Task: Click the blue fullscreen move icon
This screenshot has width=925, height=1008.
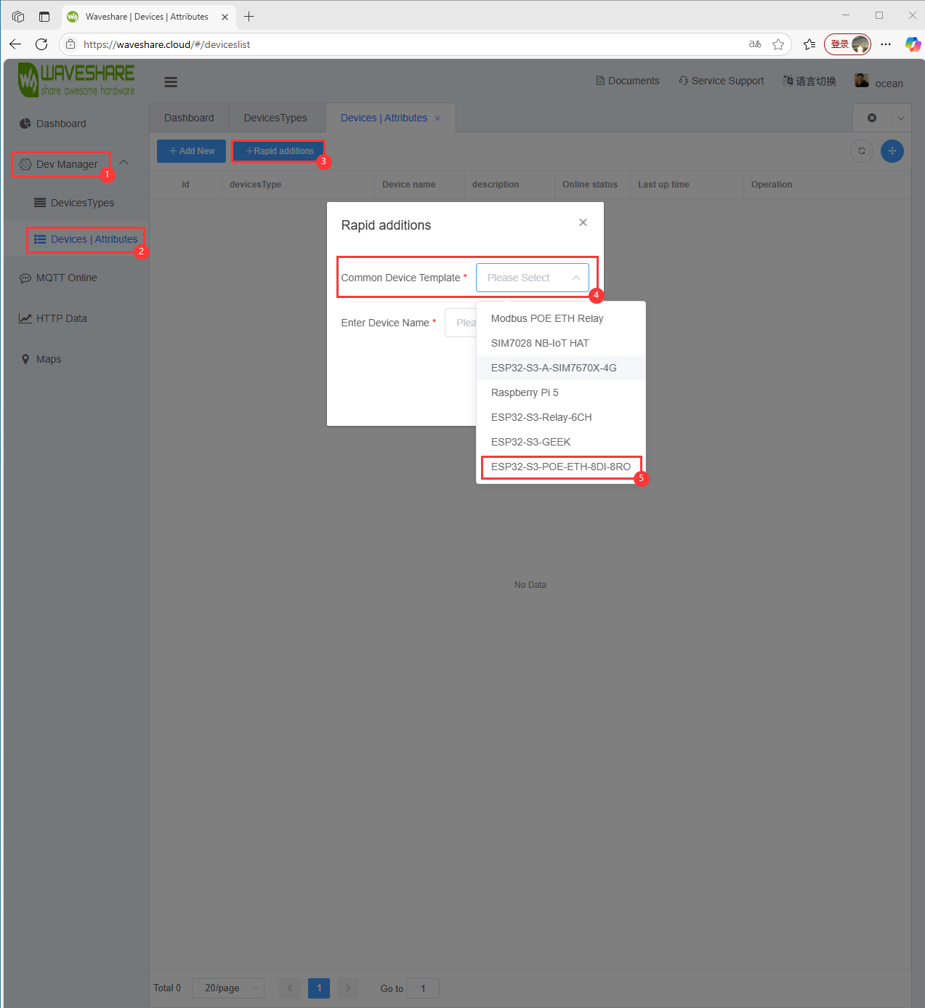Action: (892, 151)
